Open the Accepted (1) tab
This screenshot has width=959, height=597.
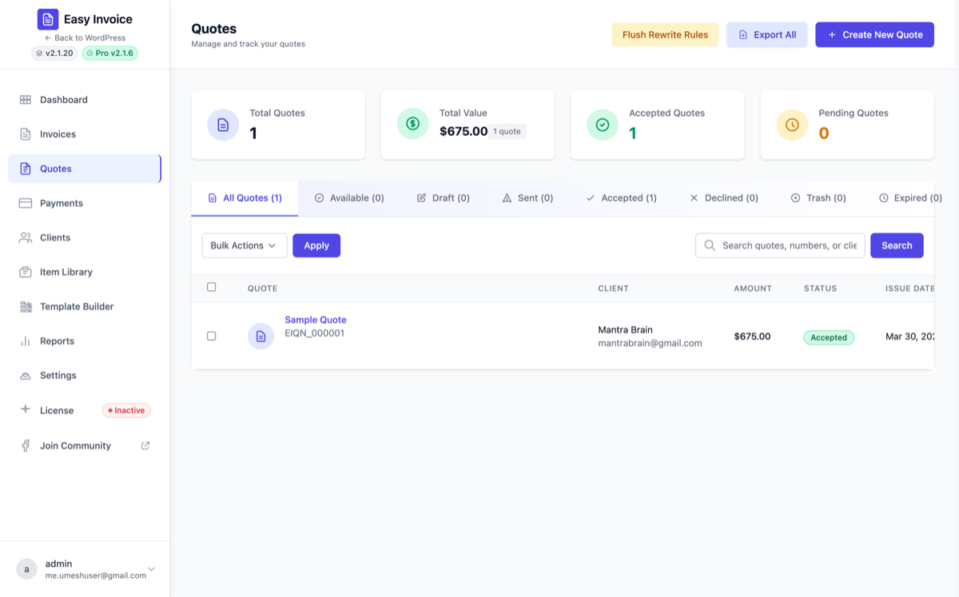click(621, 198)
